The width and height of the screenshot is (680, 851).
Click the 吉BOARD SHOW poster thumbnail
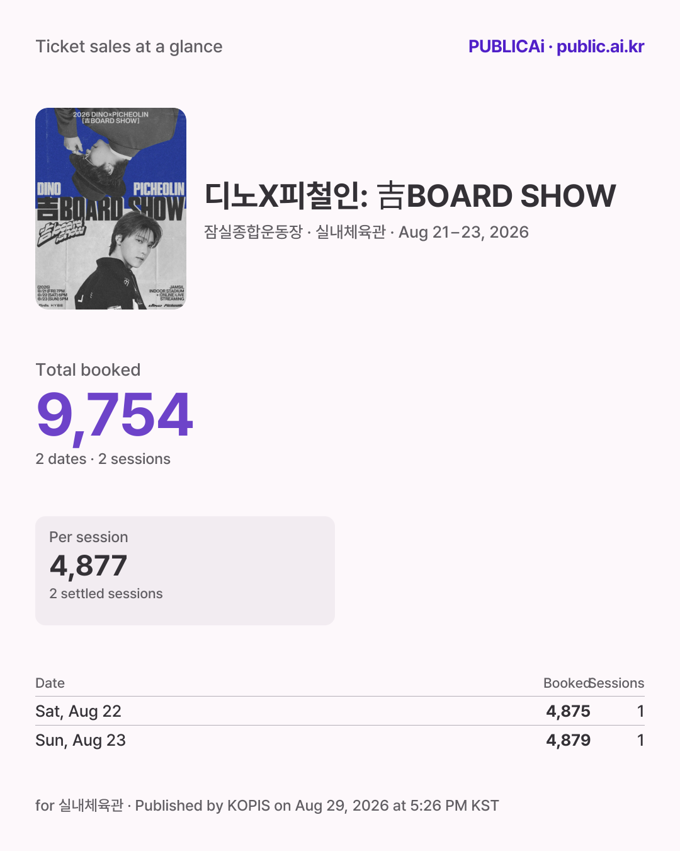click(x=111, y=209)
